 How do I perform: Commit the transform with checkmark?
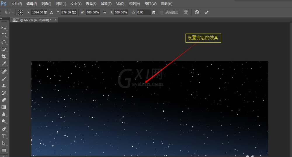(x=206, y=12)
